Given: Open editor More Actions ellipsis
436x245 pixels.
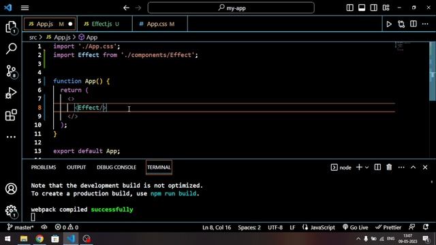Looking at the screenshot, I should [x=425, y=24].
